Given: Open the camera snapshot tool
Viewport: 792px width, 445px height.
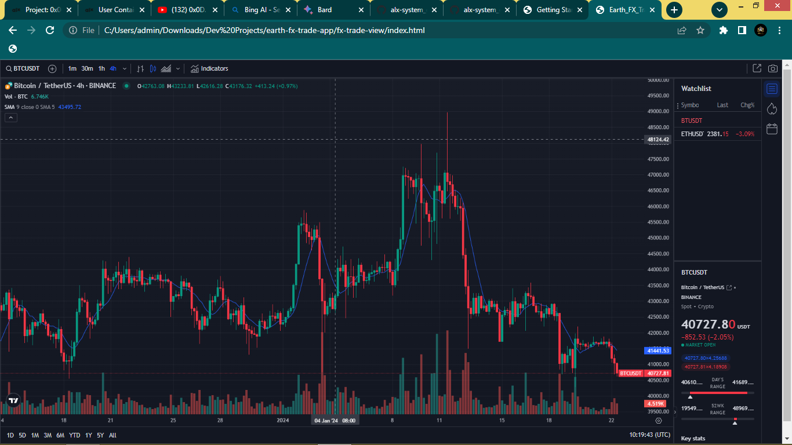Looking at the screenshot, I should pos(773,68).
